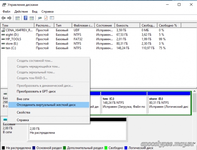Click the 99 % free percentage cell
197x150 pixels.
pyautogui.click(x=162, y=39)
